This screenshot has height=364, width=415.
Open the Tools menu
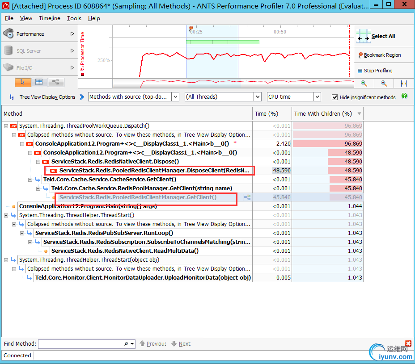click(x=74, y=18)
